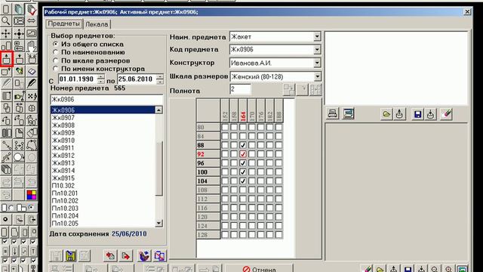Image resolution: width=483 pixels, height=272 pixels.
Task: Click the export icon with red right arrow
Action: tap(125, 255)
